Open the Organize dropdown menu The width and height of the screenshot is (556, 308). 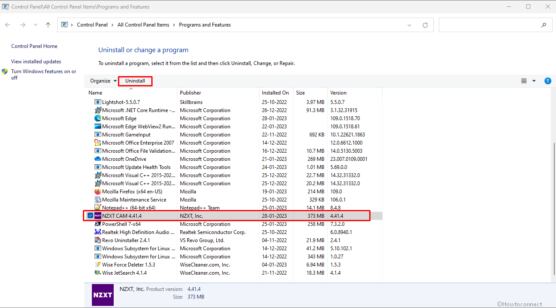pos(103,81)
